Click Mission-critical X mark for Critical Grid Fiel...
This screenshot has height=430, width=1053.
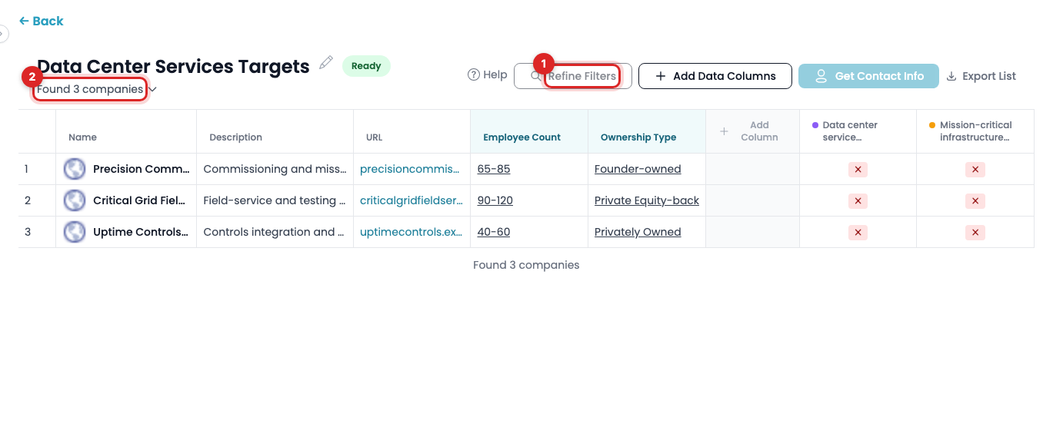[x=975, y=200]
